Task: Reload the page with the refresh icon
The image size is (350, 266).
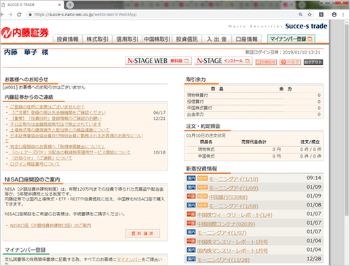Action: point(19,15)
